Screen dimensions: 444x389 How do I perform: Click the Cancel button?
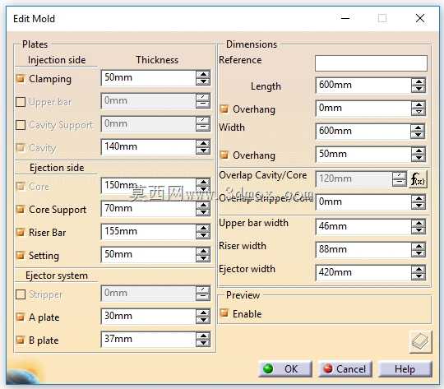[345, 369]
